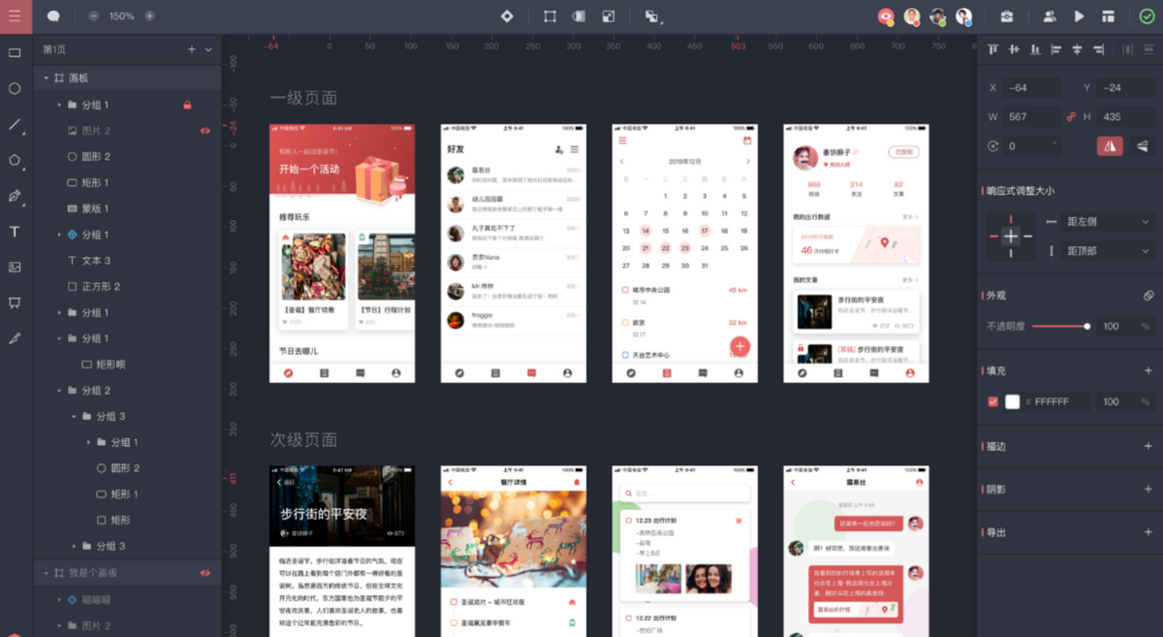Open the 距顶部 dropdown
1163x637 pixels.
point(1109,251)
